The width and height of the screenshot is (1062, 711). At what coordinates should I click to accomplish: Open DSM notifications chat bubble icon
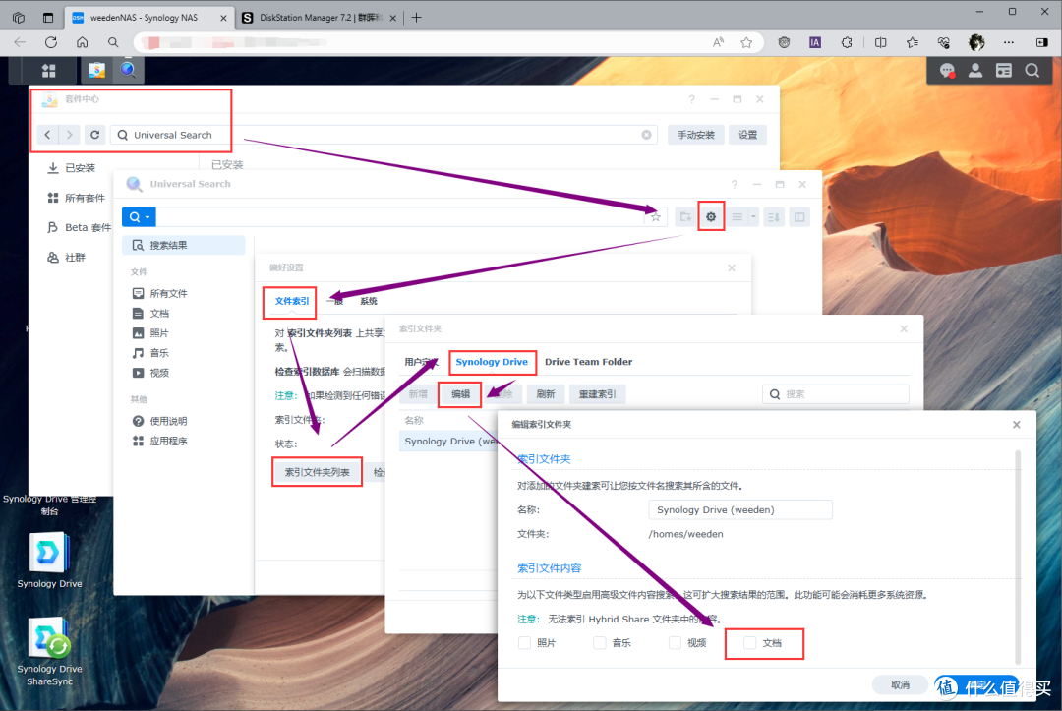pos(947,71)
